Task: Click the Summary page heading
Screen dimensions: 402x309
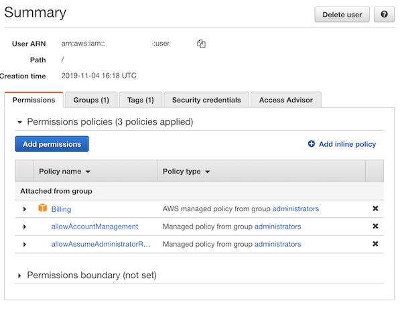Action: (35, 12)
